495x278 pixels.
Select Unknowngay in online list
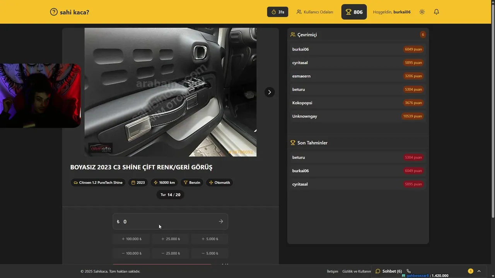[x=358, y=116]
